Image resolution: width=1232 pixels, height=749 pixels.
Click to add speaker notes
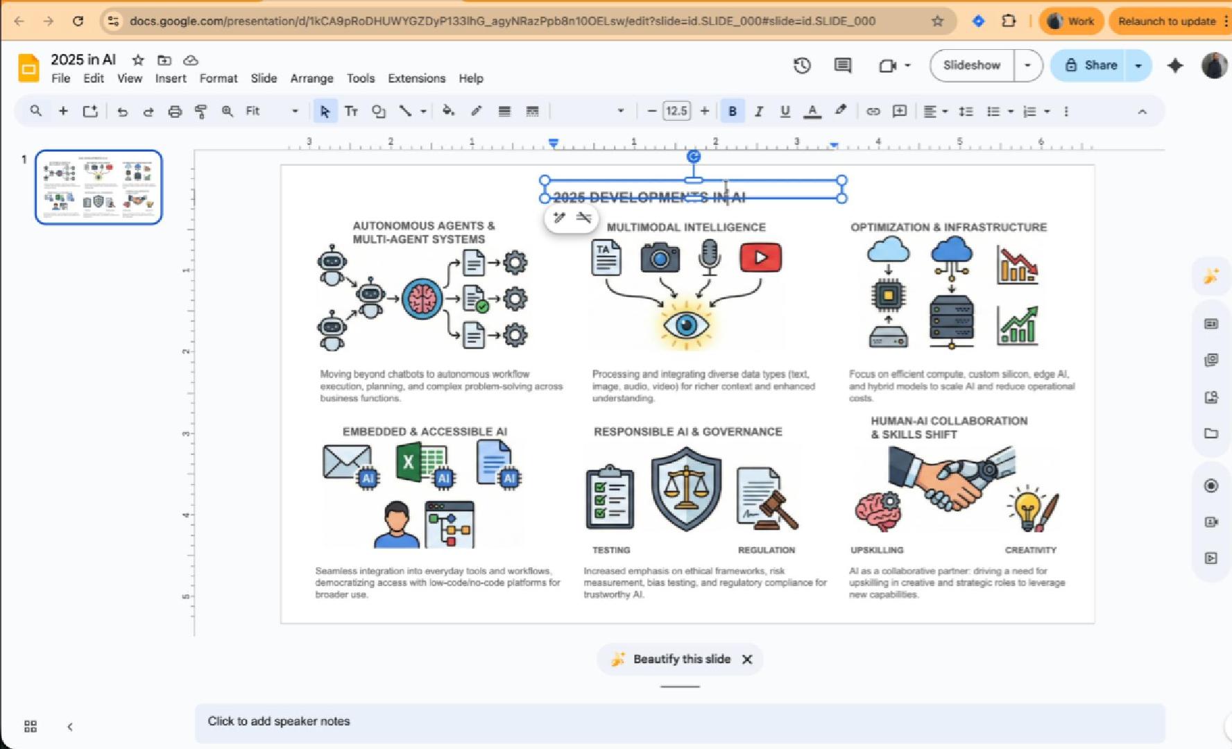[680, 723]
